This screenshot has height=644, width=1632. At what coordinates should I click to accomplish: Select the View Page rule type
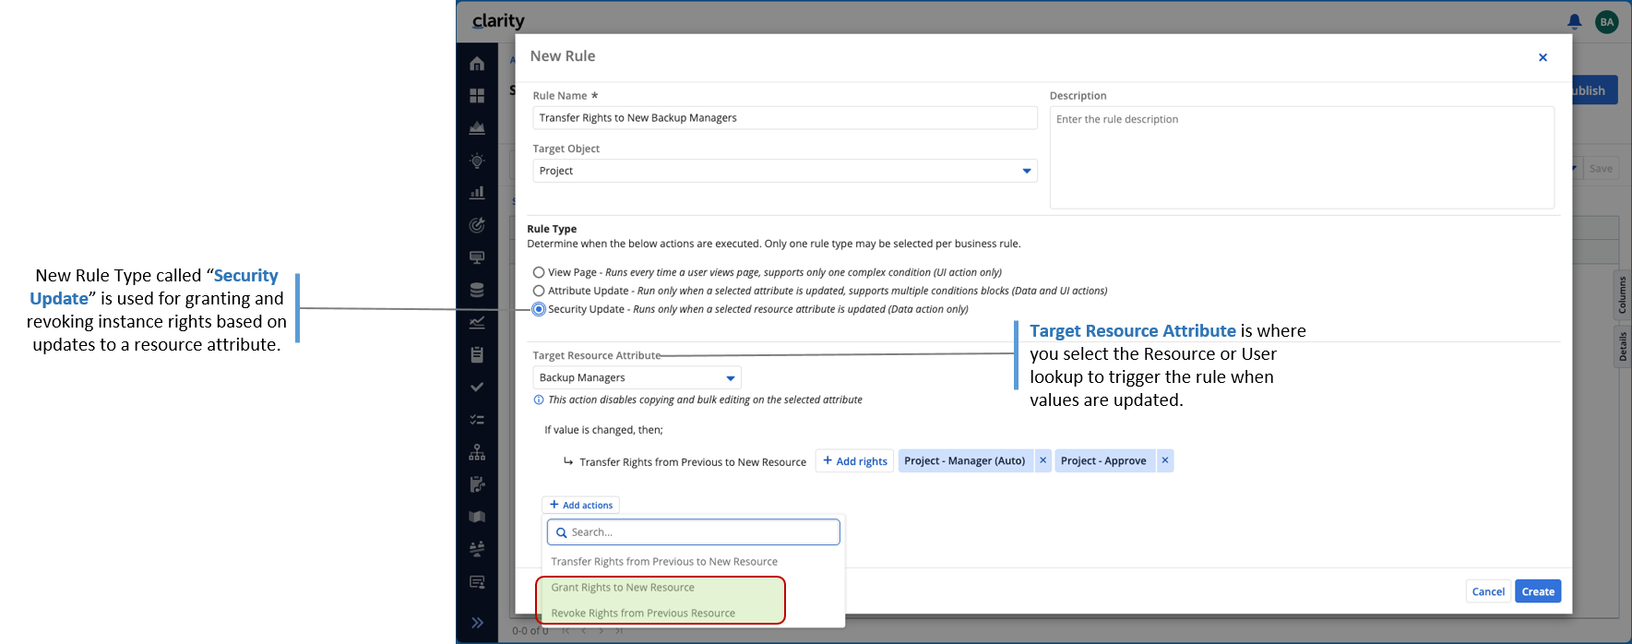coord(539,272)
